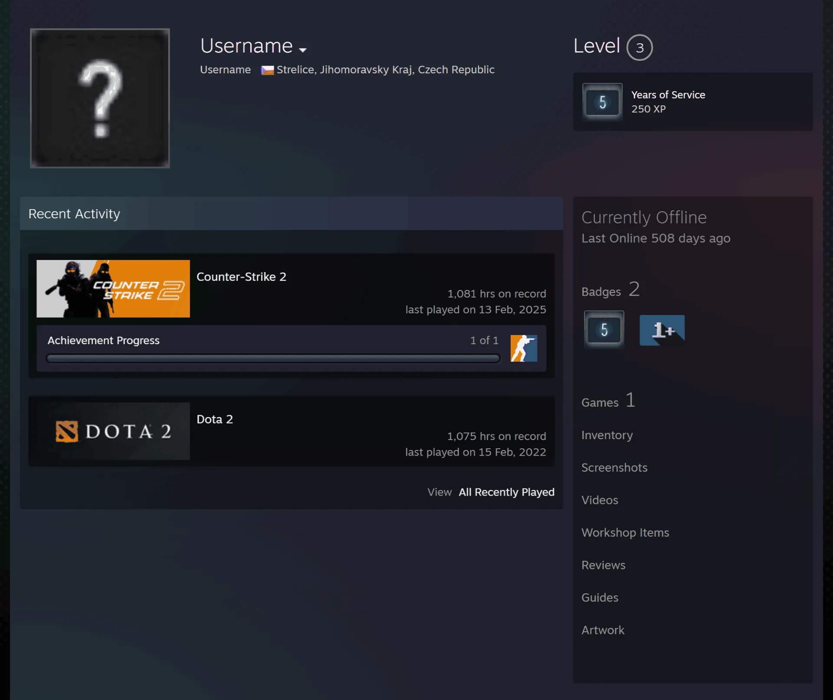Screen dimensions: 833x700
Task: Open the Workshop Items link
Action: [625, 532]
